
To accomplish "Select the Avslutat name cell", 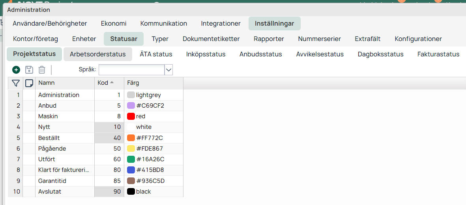I will (x=65, y=192).
